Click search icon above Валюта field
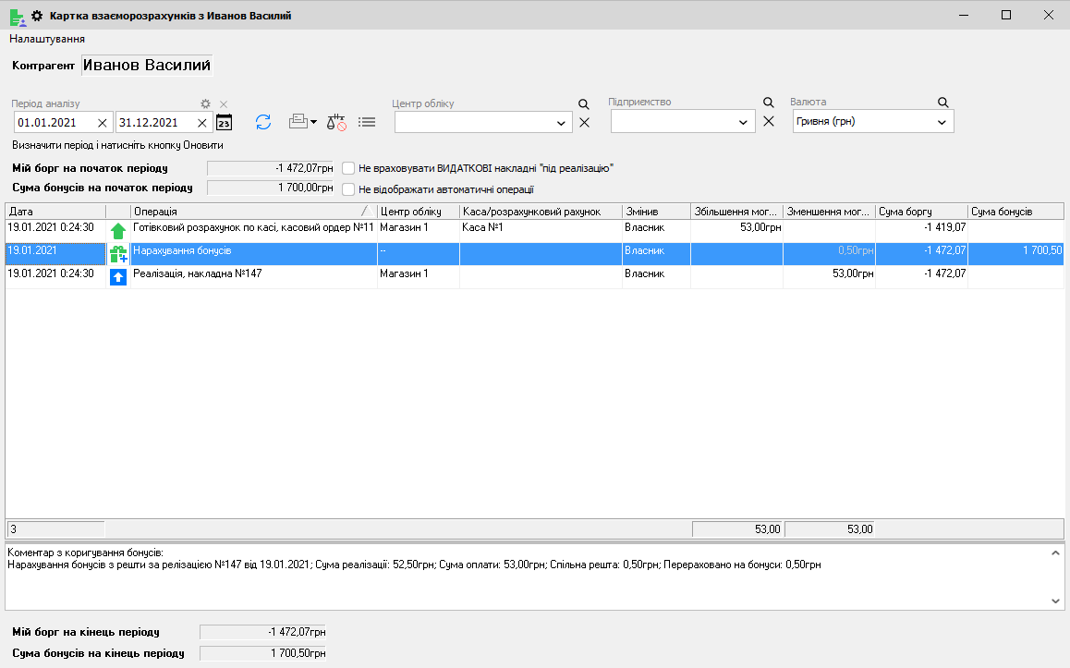Screen dimensions: 1070x668 coord(942,103)
